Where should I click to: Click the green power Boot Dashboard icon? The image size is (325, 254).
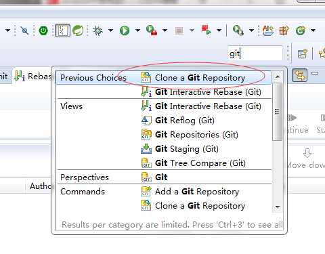coord(43,30)
